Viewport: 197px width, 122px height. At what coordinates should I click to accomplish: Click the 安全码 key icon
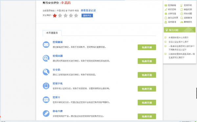point(46,72)
